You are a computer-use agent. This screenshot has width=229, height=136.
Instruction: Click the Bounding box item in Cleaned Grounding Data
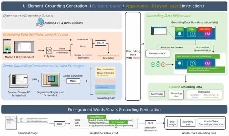tap(176, 95)
